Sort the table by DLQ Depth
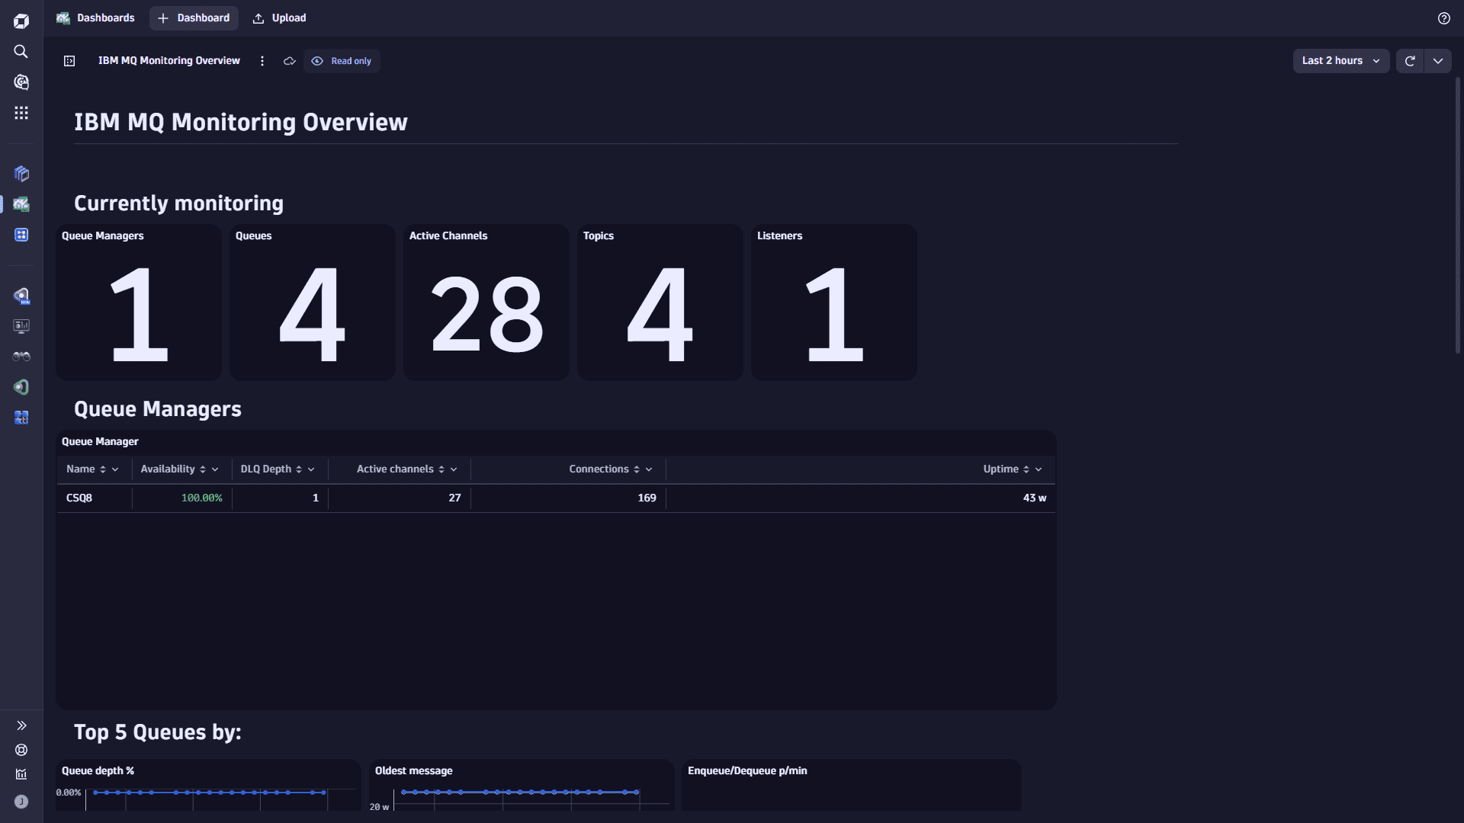Screen dimensions: 1464x823 point(299,469)
